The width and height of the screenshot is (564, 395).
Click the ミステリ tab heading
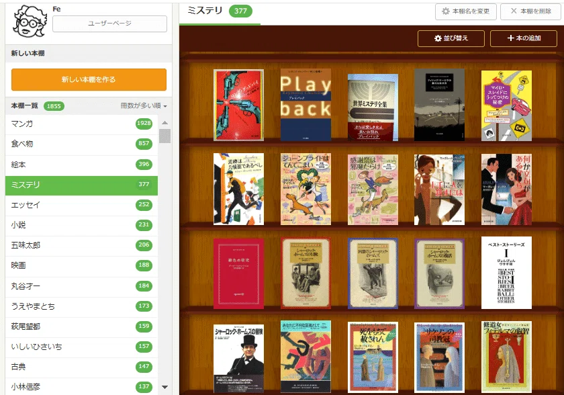[x=205, y=11]
